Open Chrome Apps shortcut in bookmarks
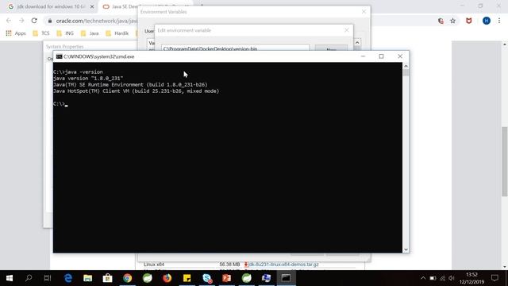Viewport: 508px width, 286px height. 16,33
